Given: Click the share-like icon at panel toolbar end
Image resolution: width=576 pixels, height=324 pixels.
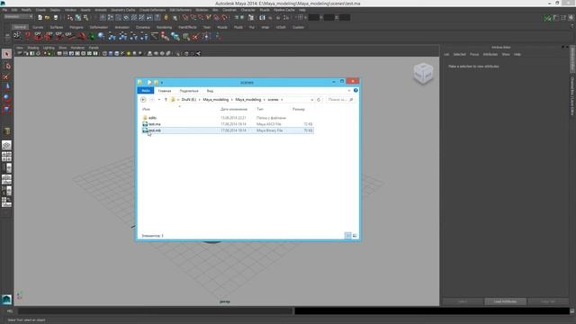Looking at the screenshot, I should click(198, 54).
